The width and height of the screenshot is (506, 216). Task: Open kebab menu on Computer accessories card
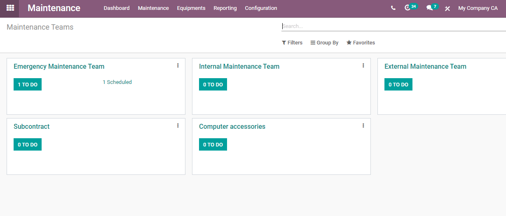363,125
